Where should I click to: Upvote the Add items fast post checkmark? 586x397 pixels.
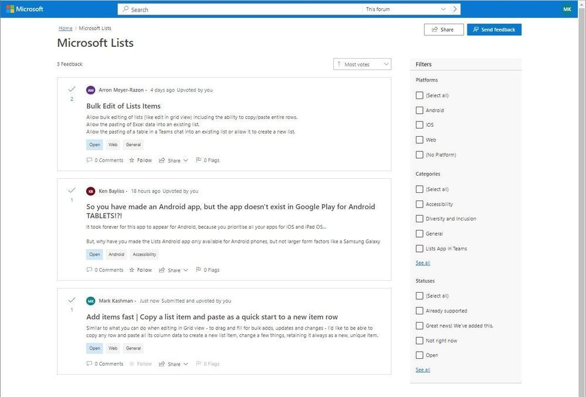72,300
